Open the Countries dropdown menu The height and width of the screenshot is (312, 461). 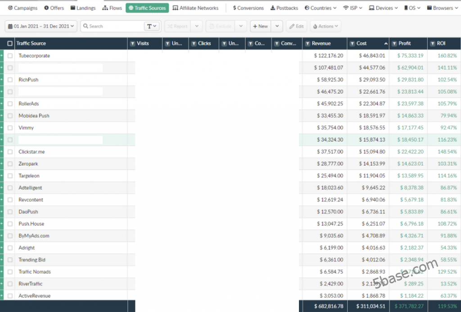321,8
